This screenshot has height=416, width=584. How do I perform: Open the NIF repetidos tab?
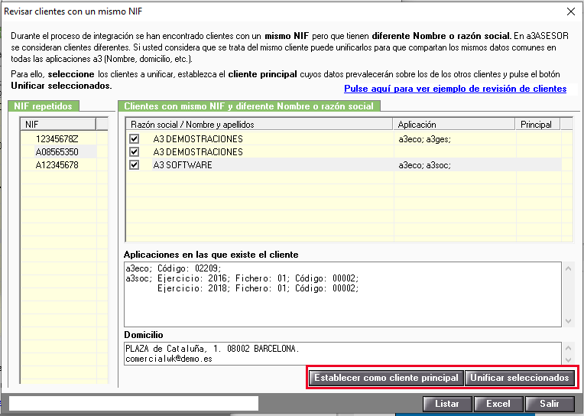(x=44, y=106)
